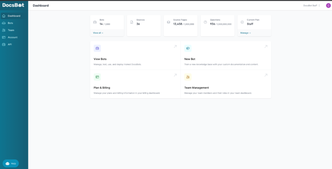
Task: Click the Help button
Action: (x=11, y=164)
